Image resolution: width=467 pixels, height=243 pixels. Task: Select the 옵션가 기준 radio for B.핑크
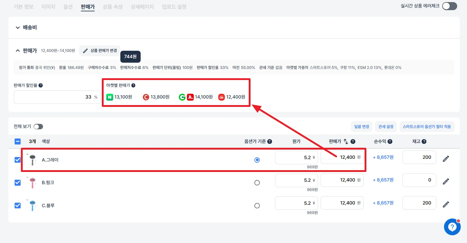click(257, 182)
